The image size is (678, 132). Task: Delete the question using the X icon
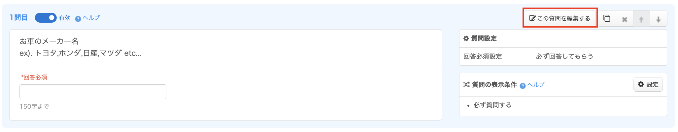point(625,19)
